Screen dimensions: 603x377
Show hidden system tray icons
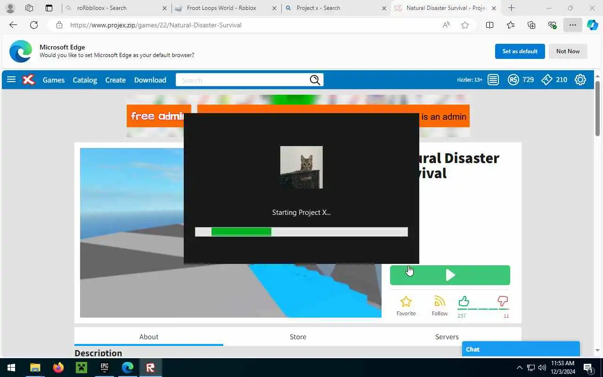520,368
